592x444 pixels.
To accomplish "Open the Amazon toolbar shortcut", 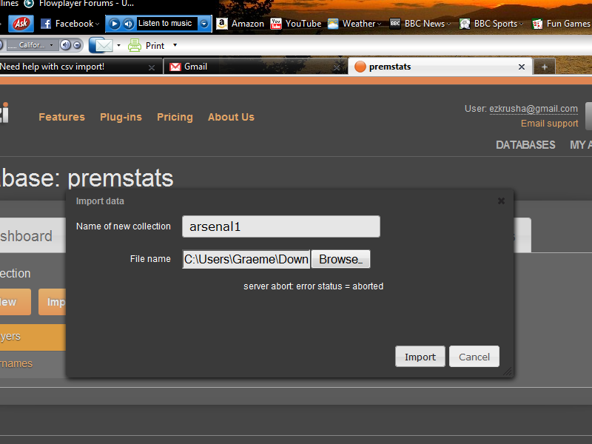I will tap(240, 24).
